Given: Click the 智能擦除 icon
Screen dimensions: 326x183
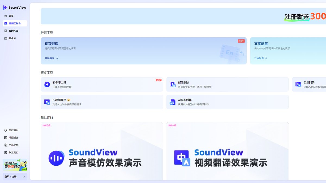Looking at the screenshot, I should coord(173,84).
